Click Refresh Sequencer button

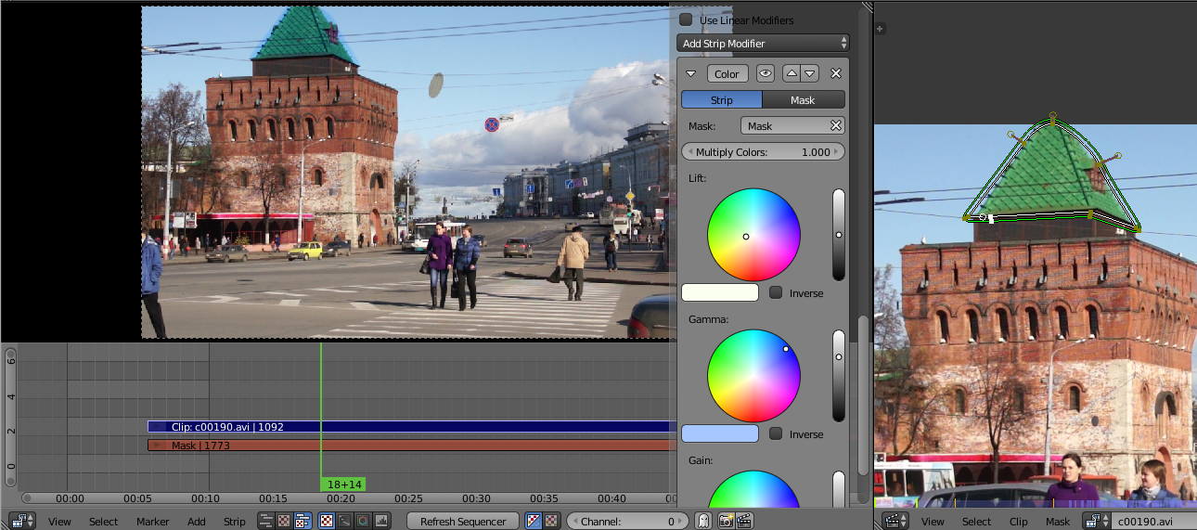pyautogui.click(x=463, y=521)
